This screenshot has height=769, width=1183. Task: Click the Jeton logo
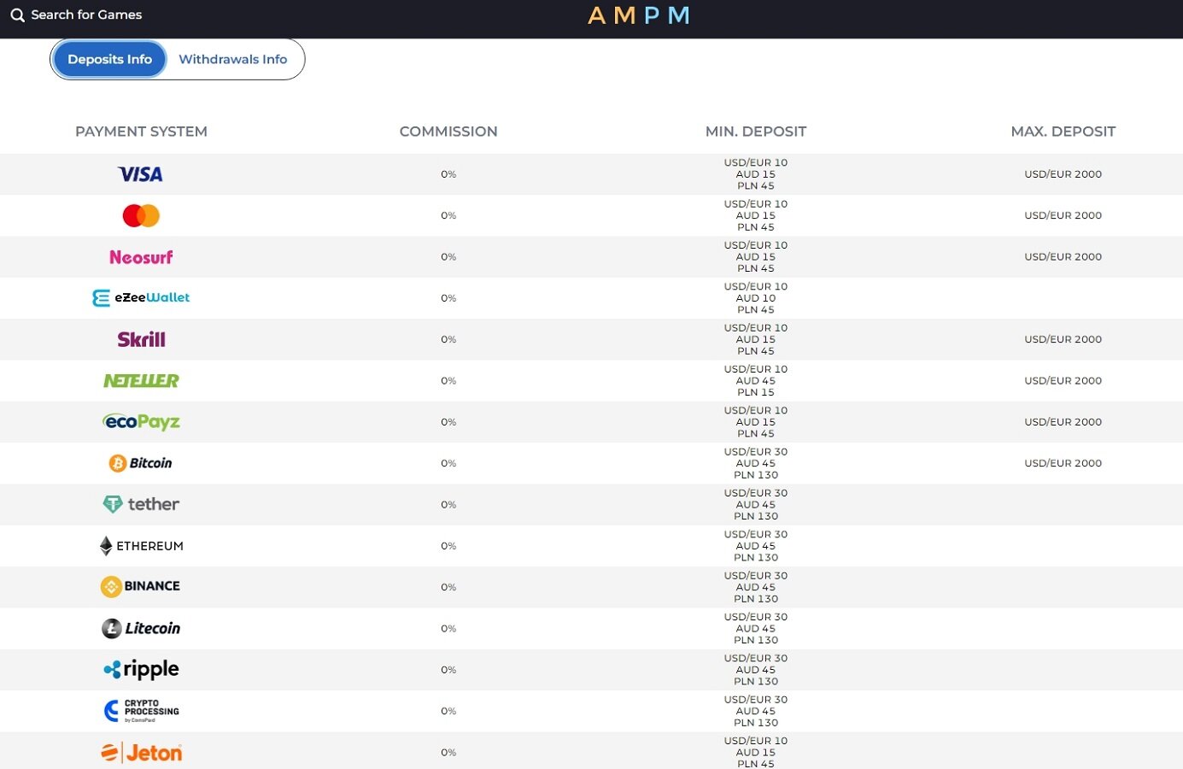[141, 752]
